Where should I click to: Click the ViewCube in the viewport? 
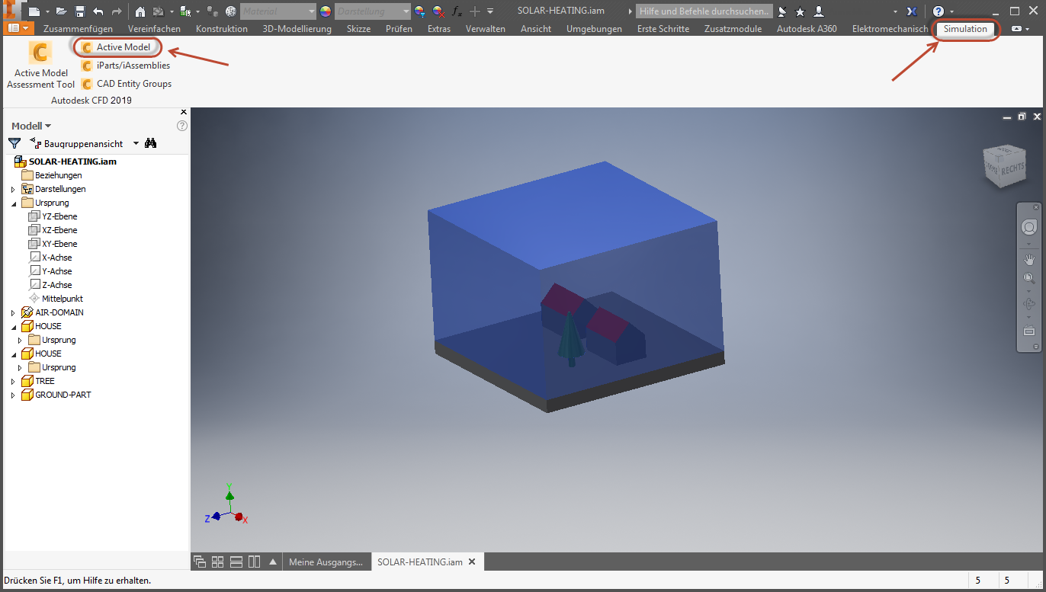pos(1004,165)
